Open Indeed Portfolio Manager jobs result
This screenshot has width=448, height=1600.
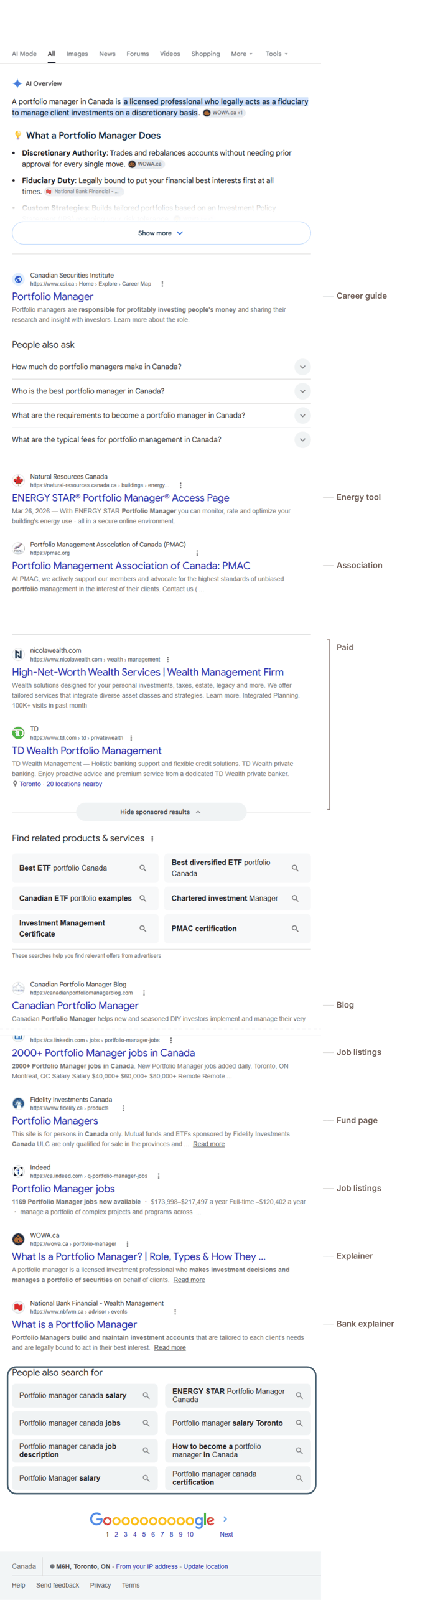[x=63, y=1189]
